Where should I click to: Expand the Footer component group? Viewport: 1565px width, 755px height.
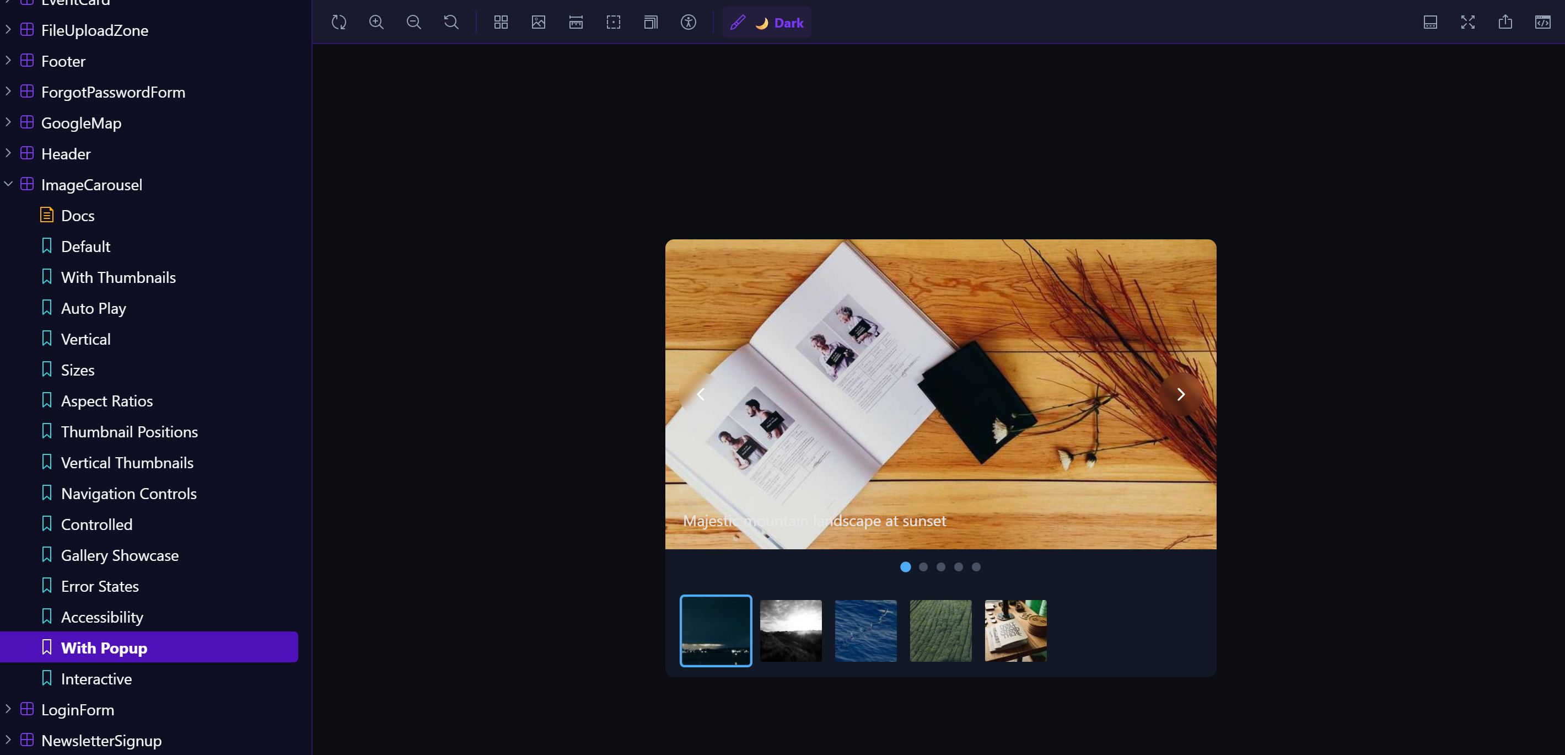click(8, 61)
